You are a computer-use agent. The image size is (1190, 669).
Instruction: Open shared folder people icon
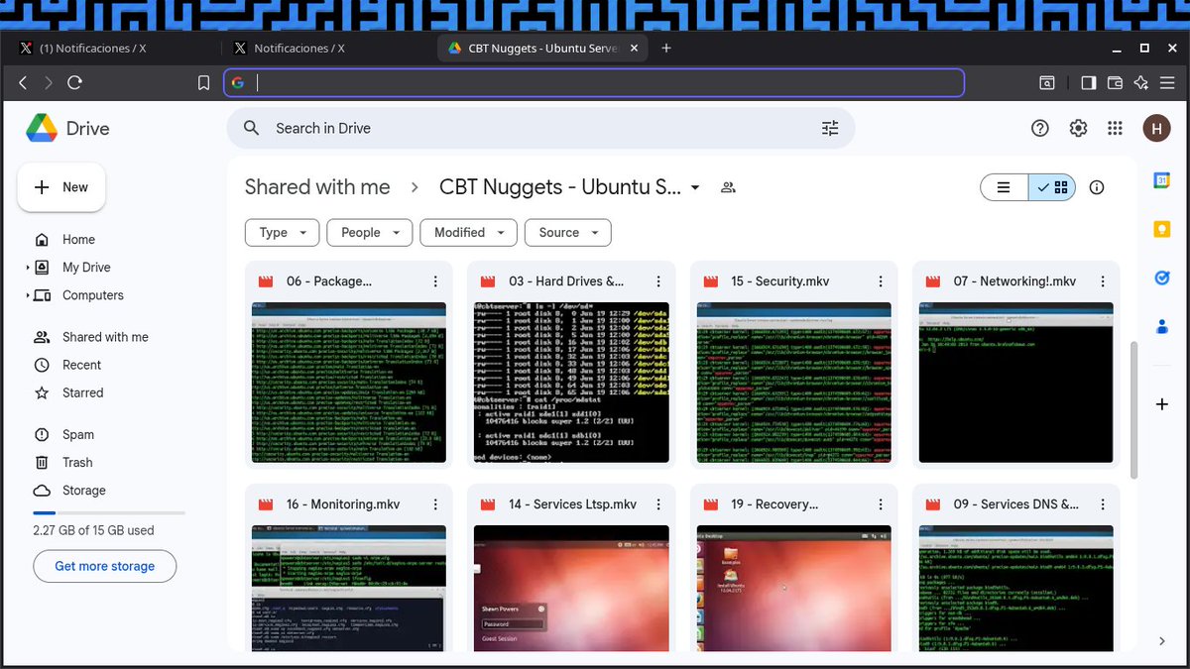pos(728,187)
